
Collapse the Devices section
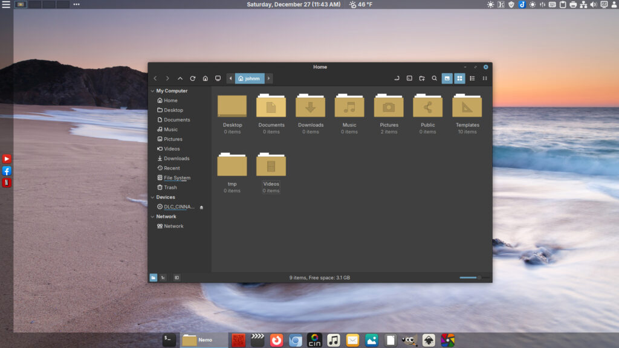152,198
